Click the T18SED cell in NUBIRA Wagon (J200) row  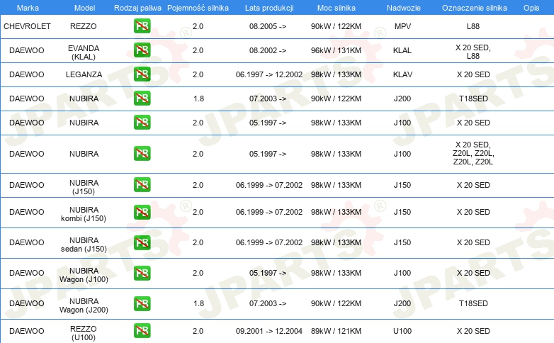coord(473,303)
